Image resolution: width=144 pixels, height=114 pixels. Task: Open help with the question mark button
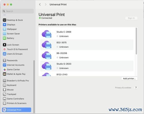136,88
